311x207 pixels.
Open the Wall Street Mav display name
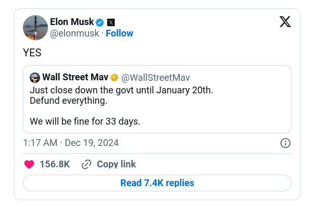[75, 77]
